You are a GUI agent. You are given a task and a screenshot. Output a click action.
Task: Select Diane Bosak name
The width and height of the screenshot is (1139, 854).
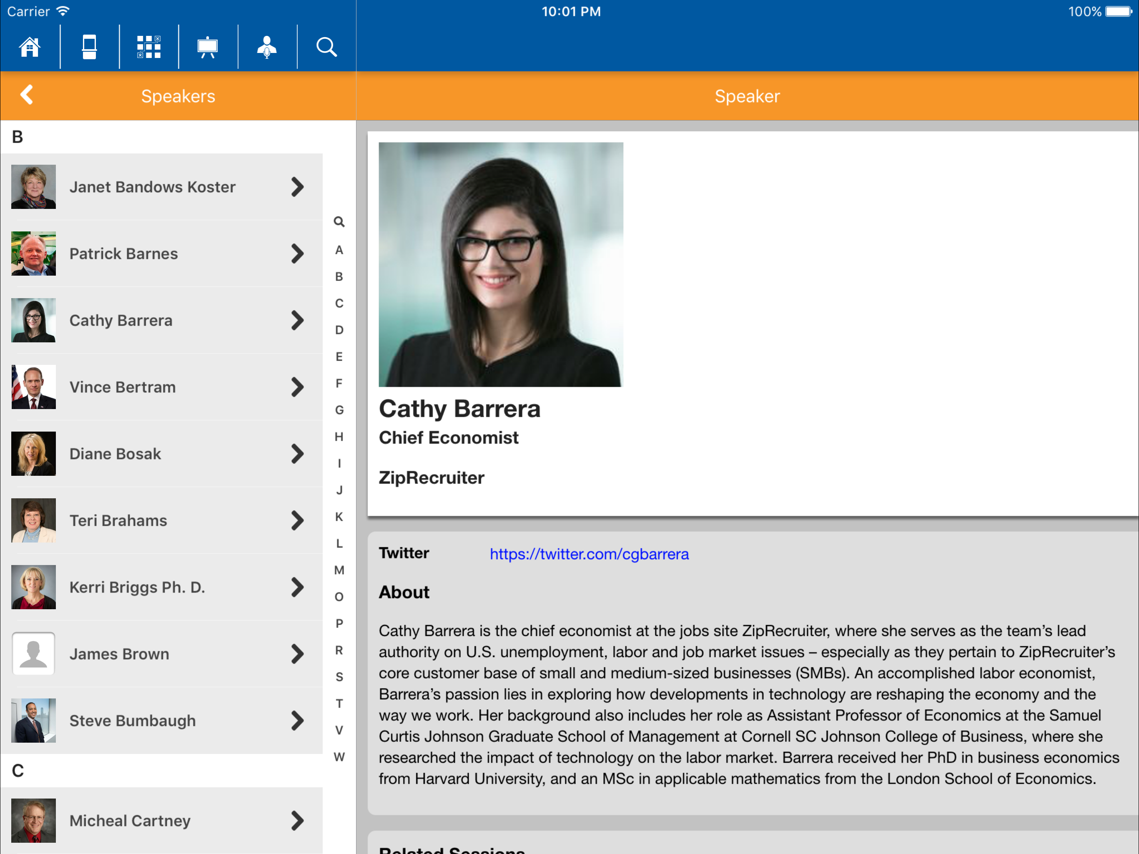pos(115,454)
